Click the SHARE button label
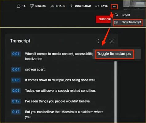This screenshot has height=123, width=146. (60, 6)
